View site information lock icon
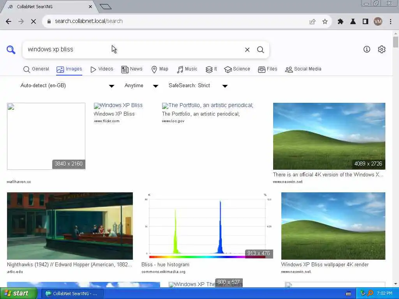The height and width of the screenshot is (299, 399). tap(49, 21)
